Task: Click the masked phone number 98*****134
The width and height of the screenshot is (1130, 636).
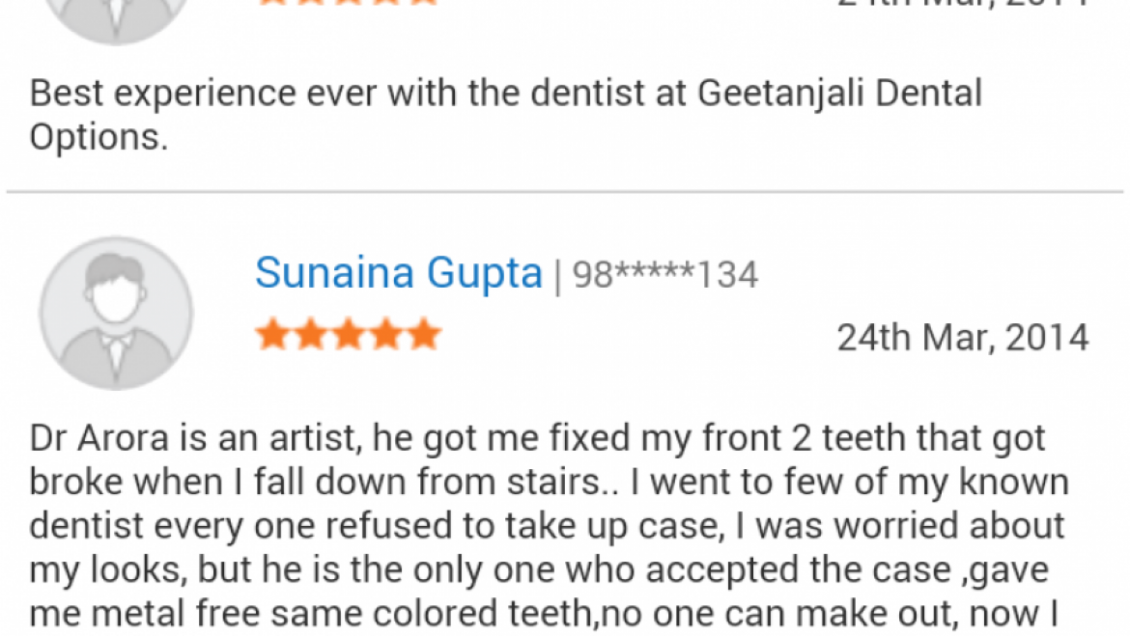Action: 666,275
